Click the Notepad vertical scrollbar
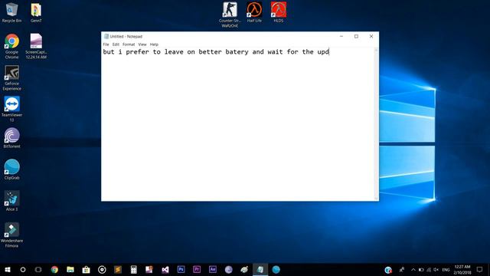Screen dimensions: 490x276 coord(376,124)
